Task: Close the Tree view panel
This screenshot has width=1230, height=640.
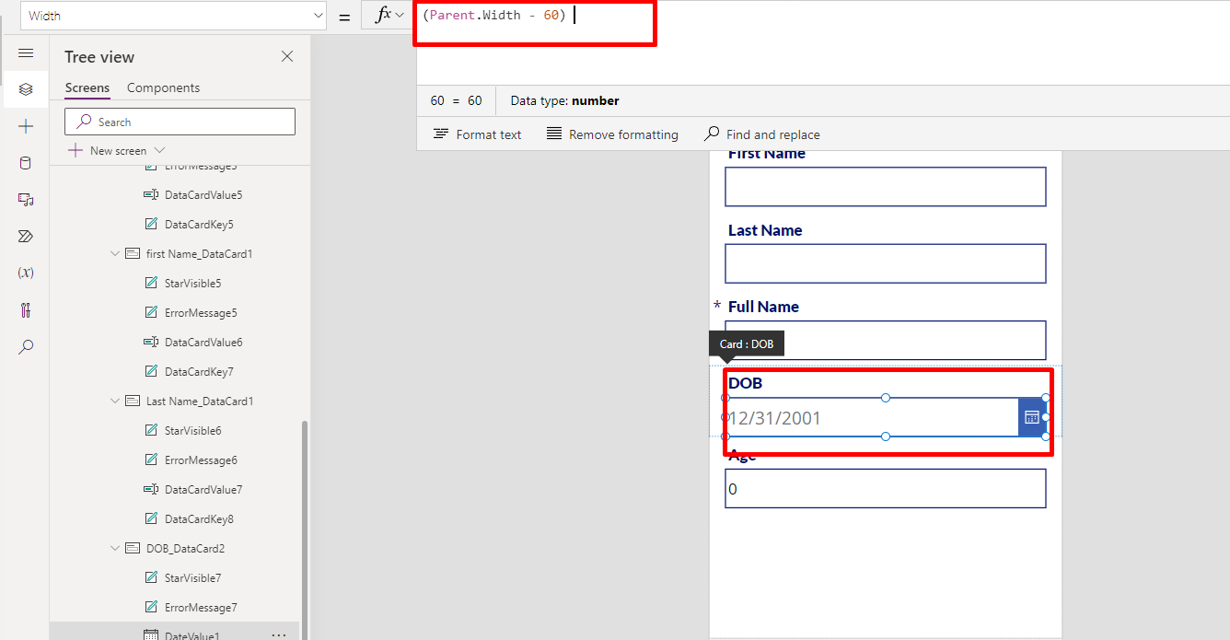Action: coord(287,56)
